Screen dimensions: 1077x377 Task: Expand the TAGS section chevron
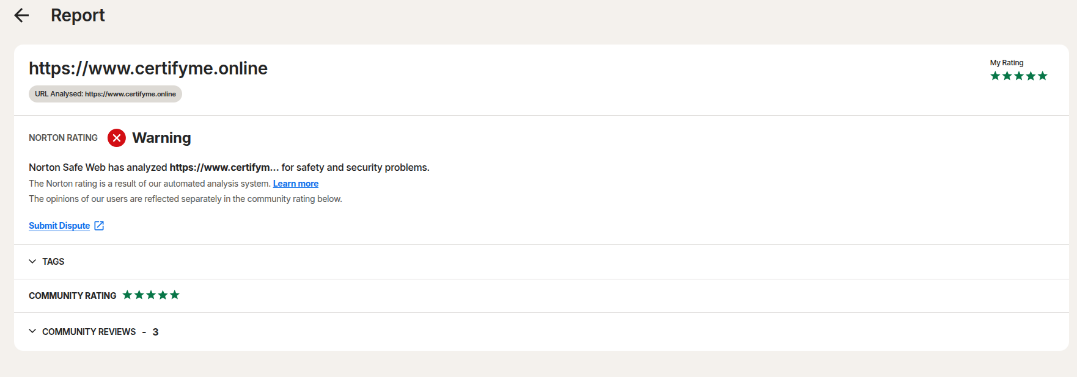click(32, 261)
